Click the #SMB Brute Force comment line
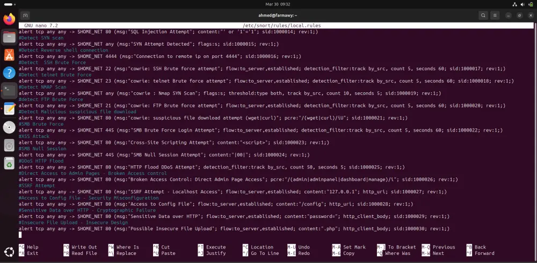Image resolution: width=537 pixels, height=263 pixels. pyautogui.click(x=41, y=124)
